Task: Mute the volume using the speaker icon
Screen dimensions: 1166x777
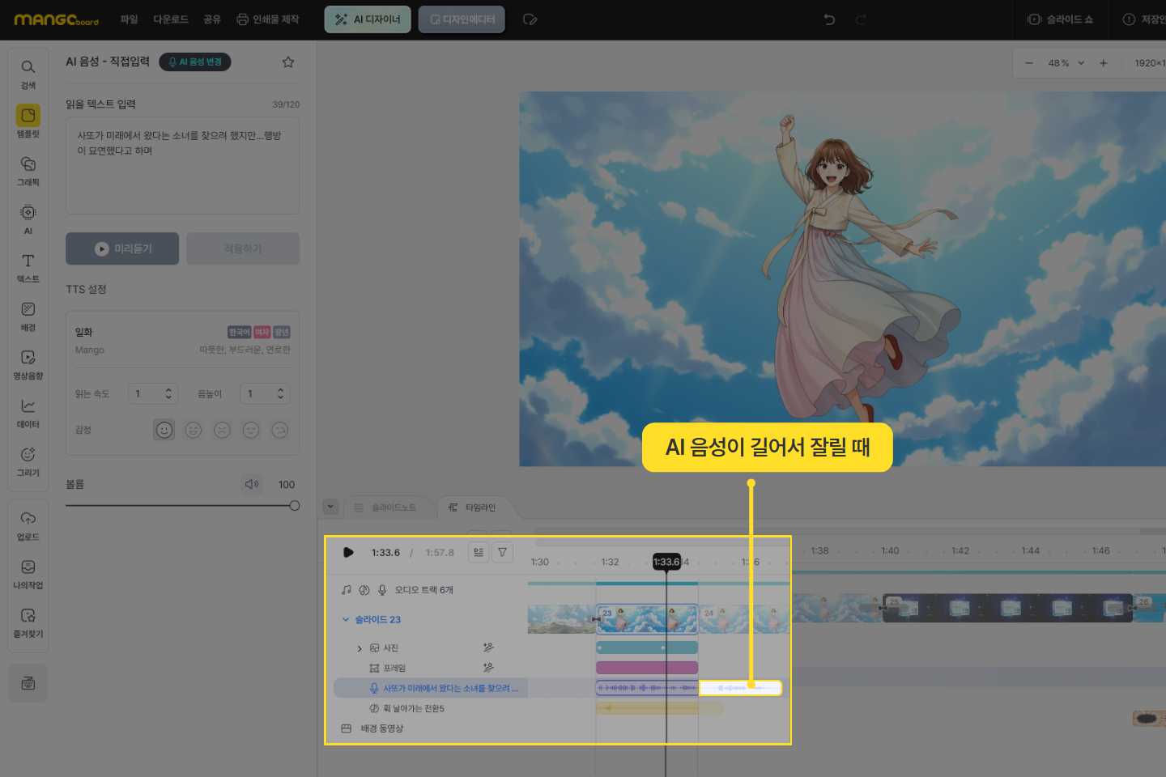Action: coord(252,484)
